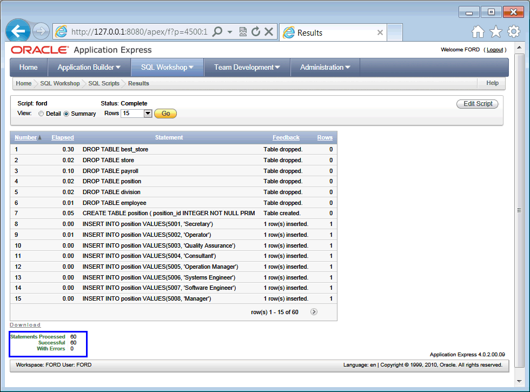Select the 'Systems Engineer' insert statement
This screenshot has width=530, height=392.
coord(159,277)
